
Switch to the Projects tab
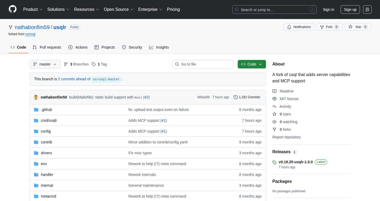point(105,47)
